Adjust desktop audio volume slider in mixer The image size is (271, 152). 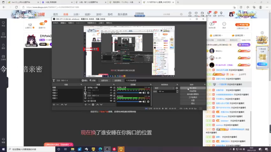(129, 102)
